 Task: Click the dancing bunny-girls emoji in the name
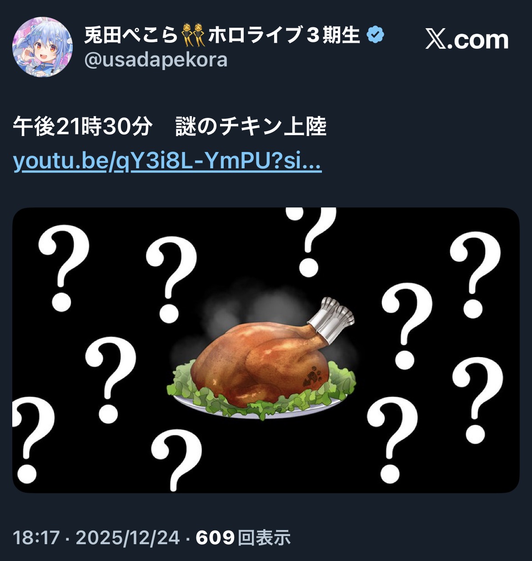tap(193, 35)
